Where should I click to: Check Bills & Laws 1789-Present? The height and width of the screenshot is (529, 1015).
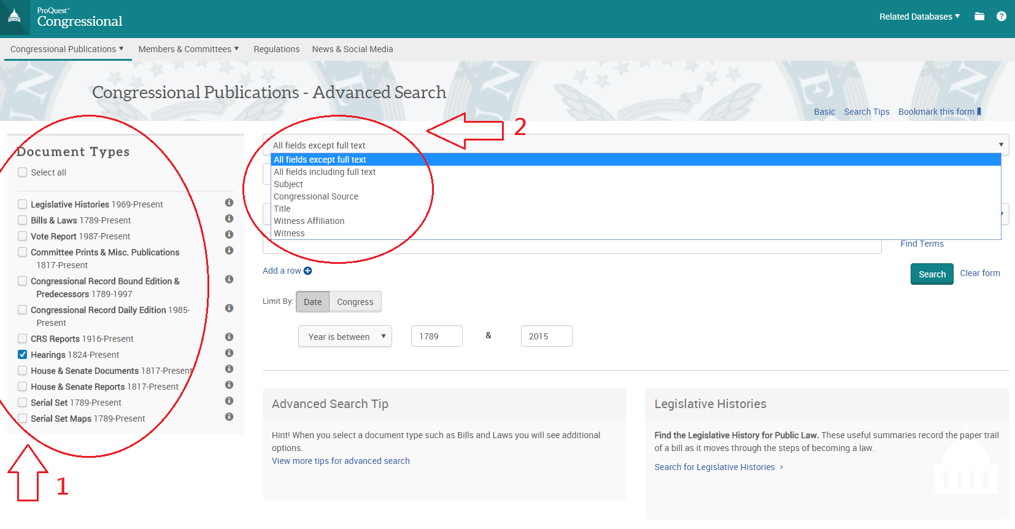pos(23,220)
